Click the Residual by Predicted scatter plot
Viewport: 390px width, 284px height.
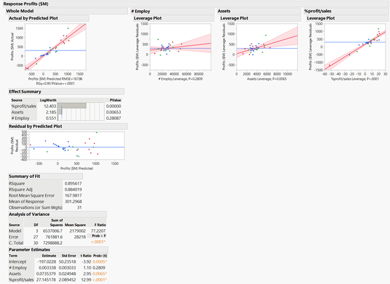click(77, 145)
